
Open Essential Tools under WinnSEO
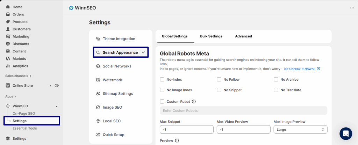[x=25, y=128]
